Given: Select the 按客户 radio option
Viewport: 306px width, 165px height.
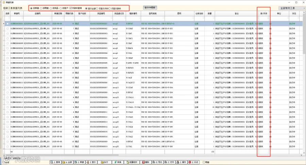Looking at the screenshot, I should (61, 8).
